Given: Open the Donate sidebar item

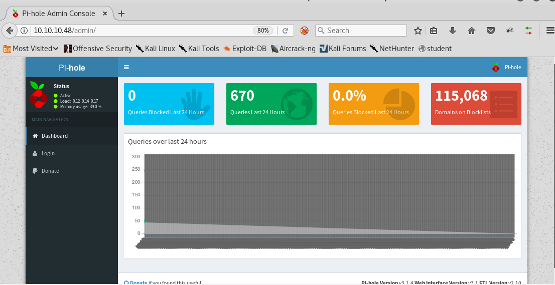Looking at the screenshot, I should pyautogui.click(x=50, y=171).
